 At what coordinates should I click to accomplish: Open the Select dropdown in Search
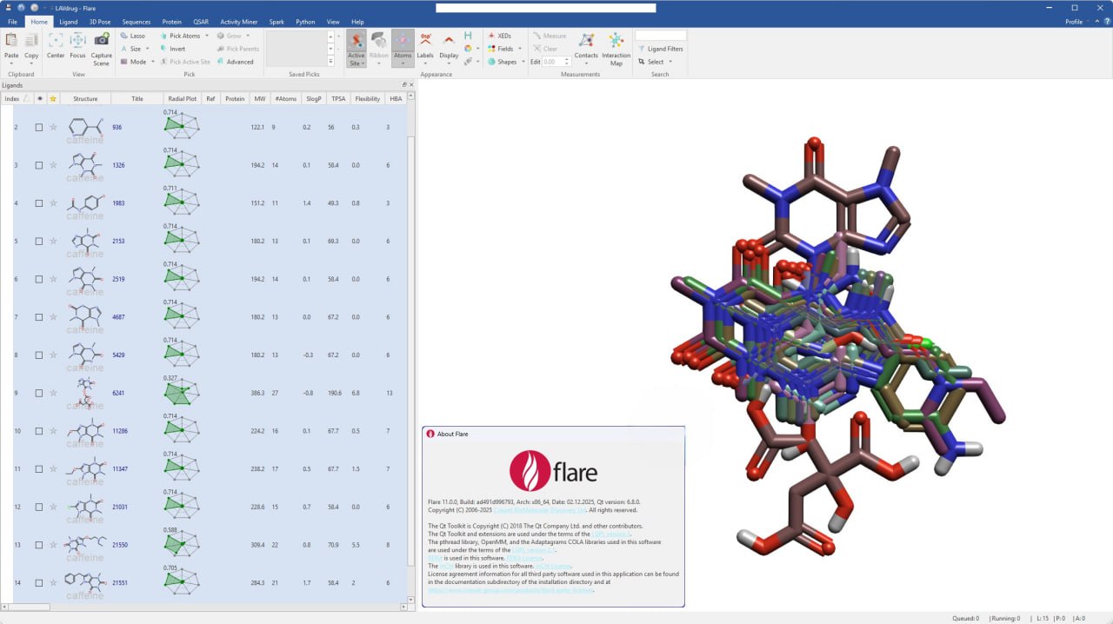tap(671, 62)
